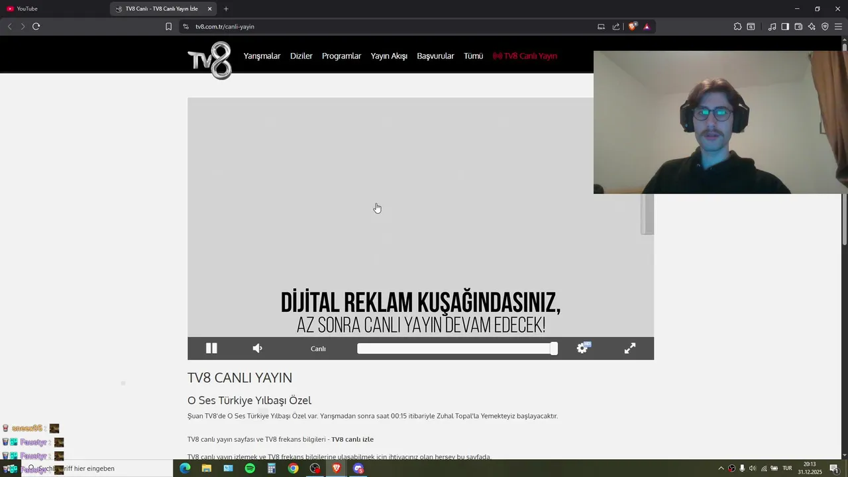Open the Windows notification center
The image size is (848, 477).
point(834,468)
